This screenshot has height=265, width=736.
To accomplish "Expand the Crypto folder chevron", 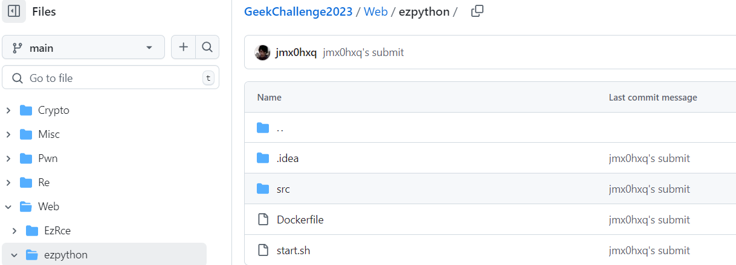I will (x=8, y=110).
